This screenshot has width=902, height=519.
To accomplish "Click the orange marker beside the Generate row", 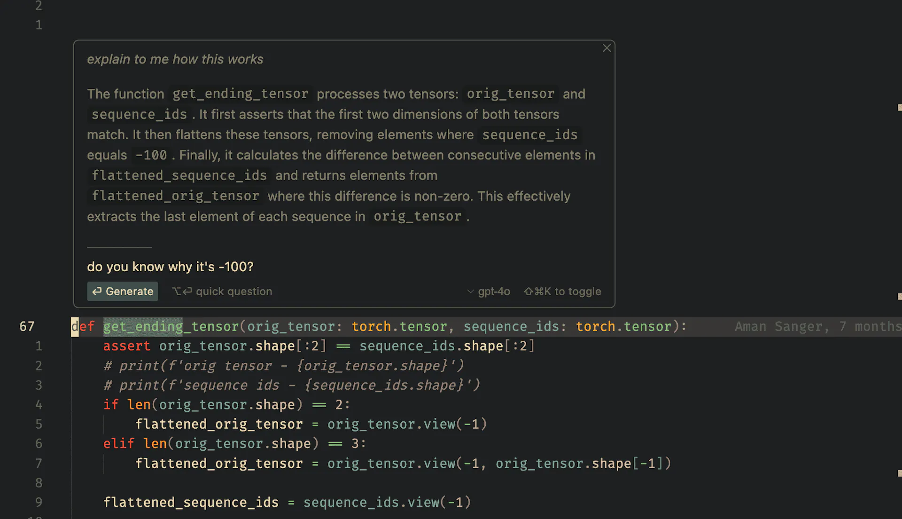I will click(x=900, y=297).
